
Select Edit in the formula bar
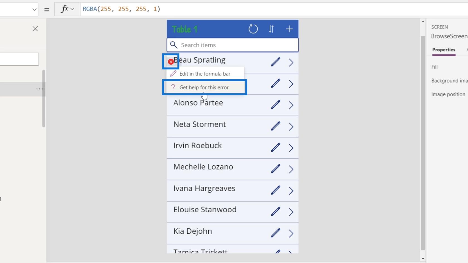coord(205,74)
